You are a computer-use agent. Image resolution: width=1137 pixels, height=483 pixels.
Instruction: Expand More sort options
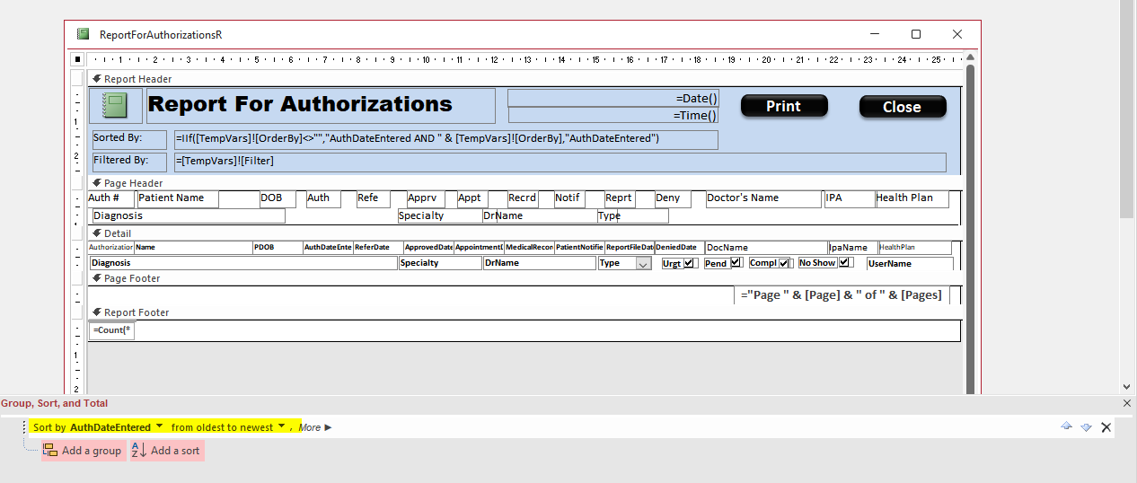315,427
